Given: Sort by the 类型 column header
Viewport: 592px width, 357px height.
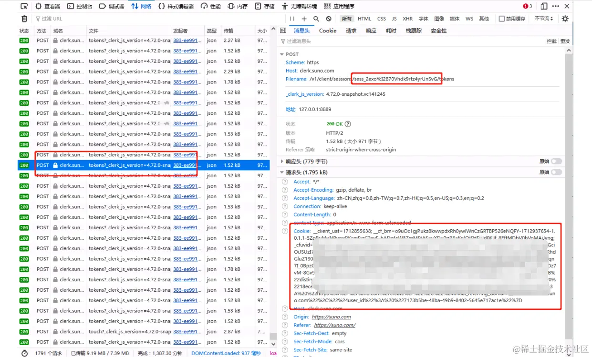Looking at the screenshot, I should click(x=213, y=31).
